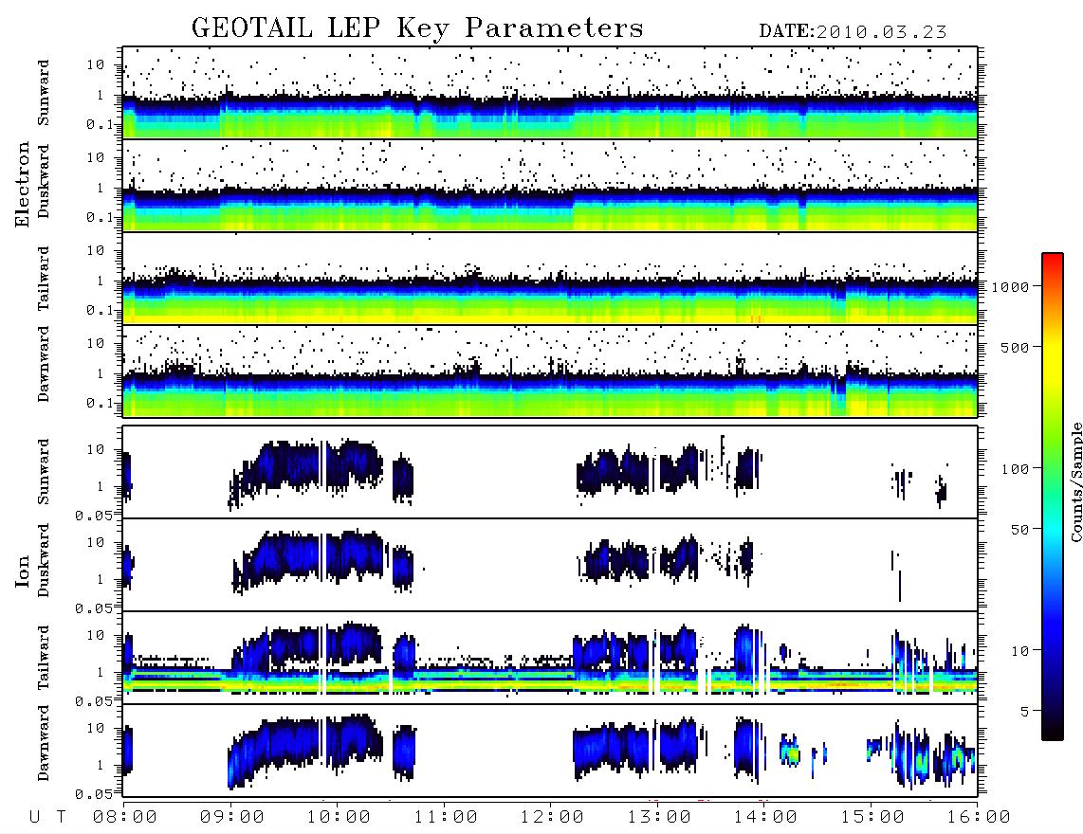Image resolution: width=1083 pixels, height=834 pixels.
Task: Select the Ion Duskward panel label
Action: (43, 560)
